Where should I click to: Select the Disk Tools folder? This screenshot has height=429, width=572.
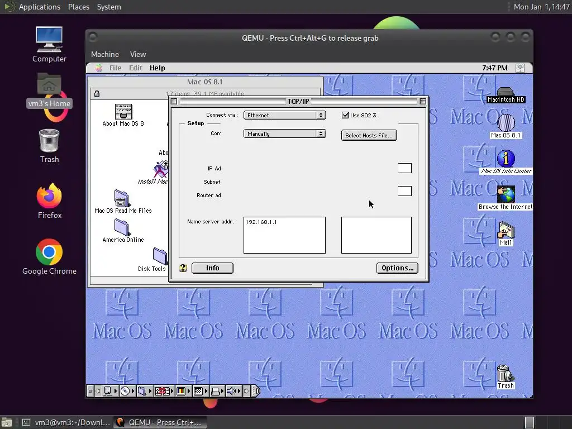[x=160, y=256]
